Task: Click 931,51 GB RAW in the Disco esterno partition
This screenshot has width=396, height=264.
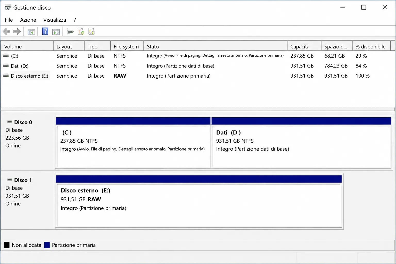Action: click(x=81, y=199)
